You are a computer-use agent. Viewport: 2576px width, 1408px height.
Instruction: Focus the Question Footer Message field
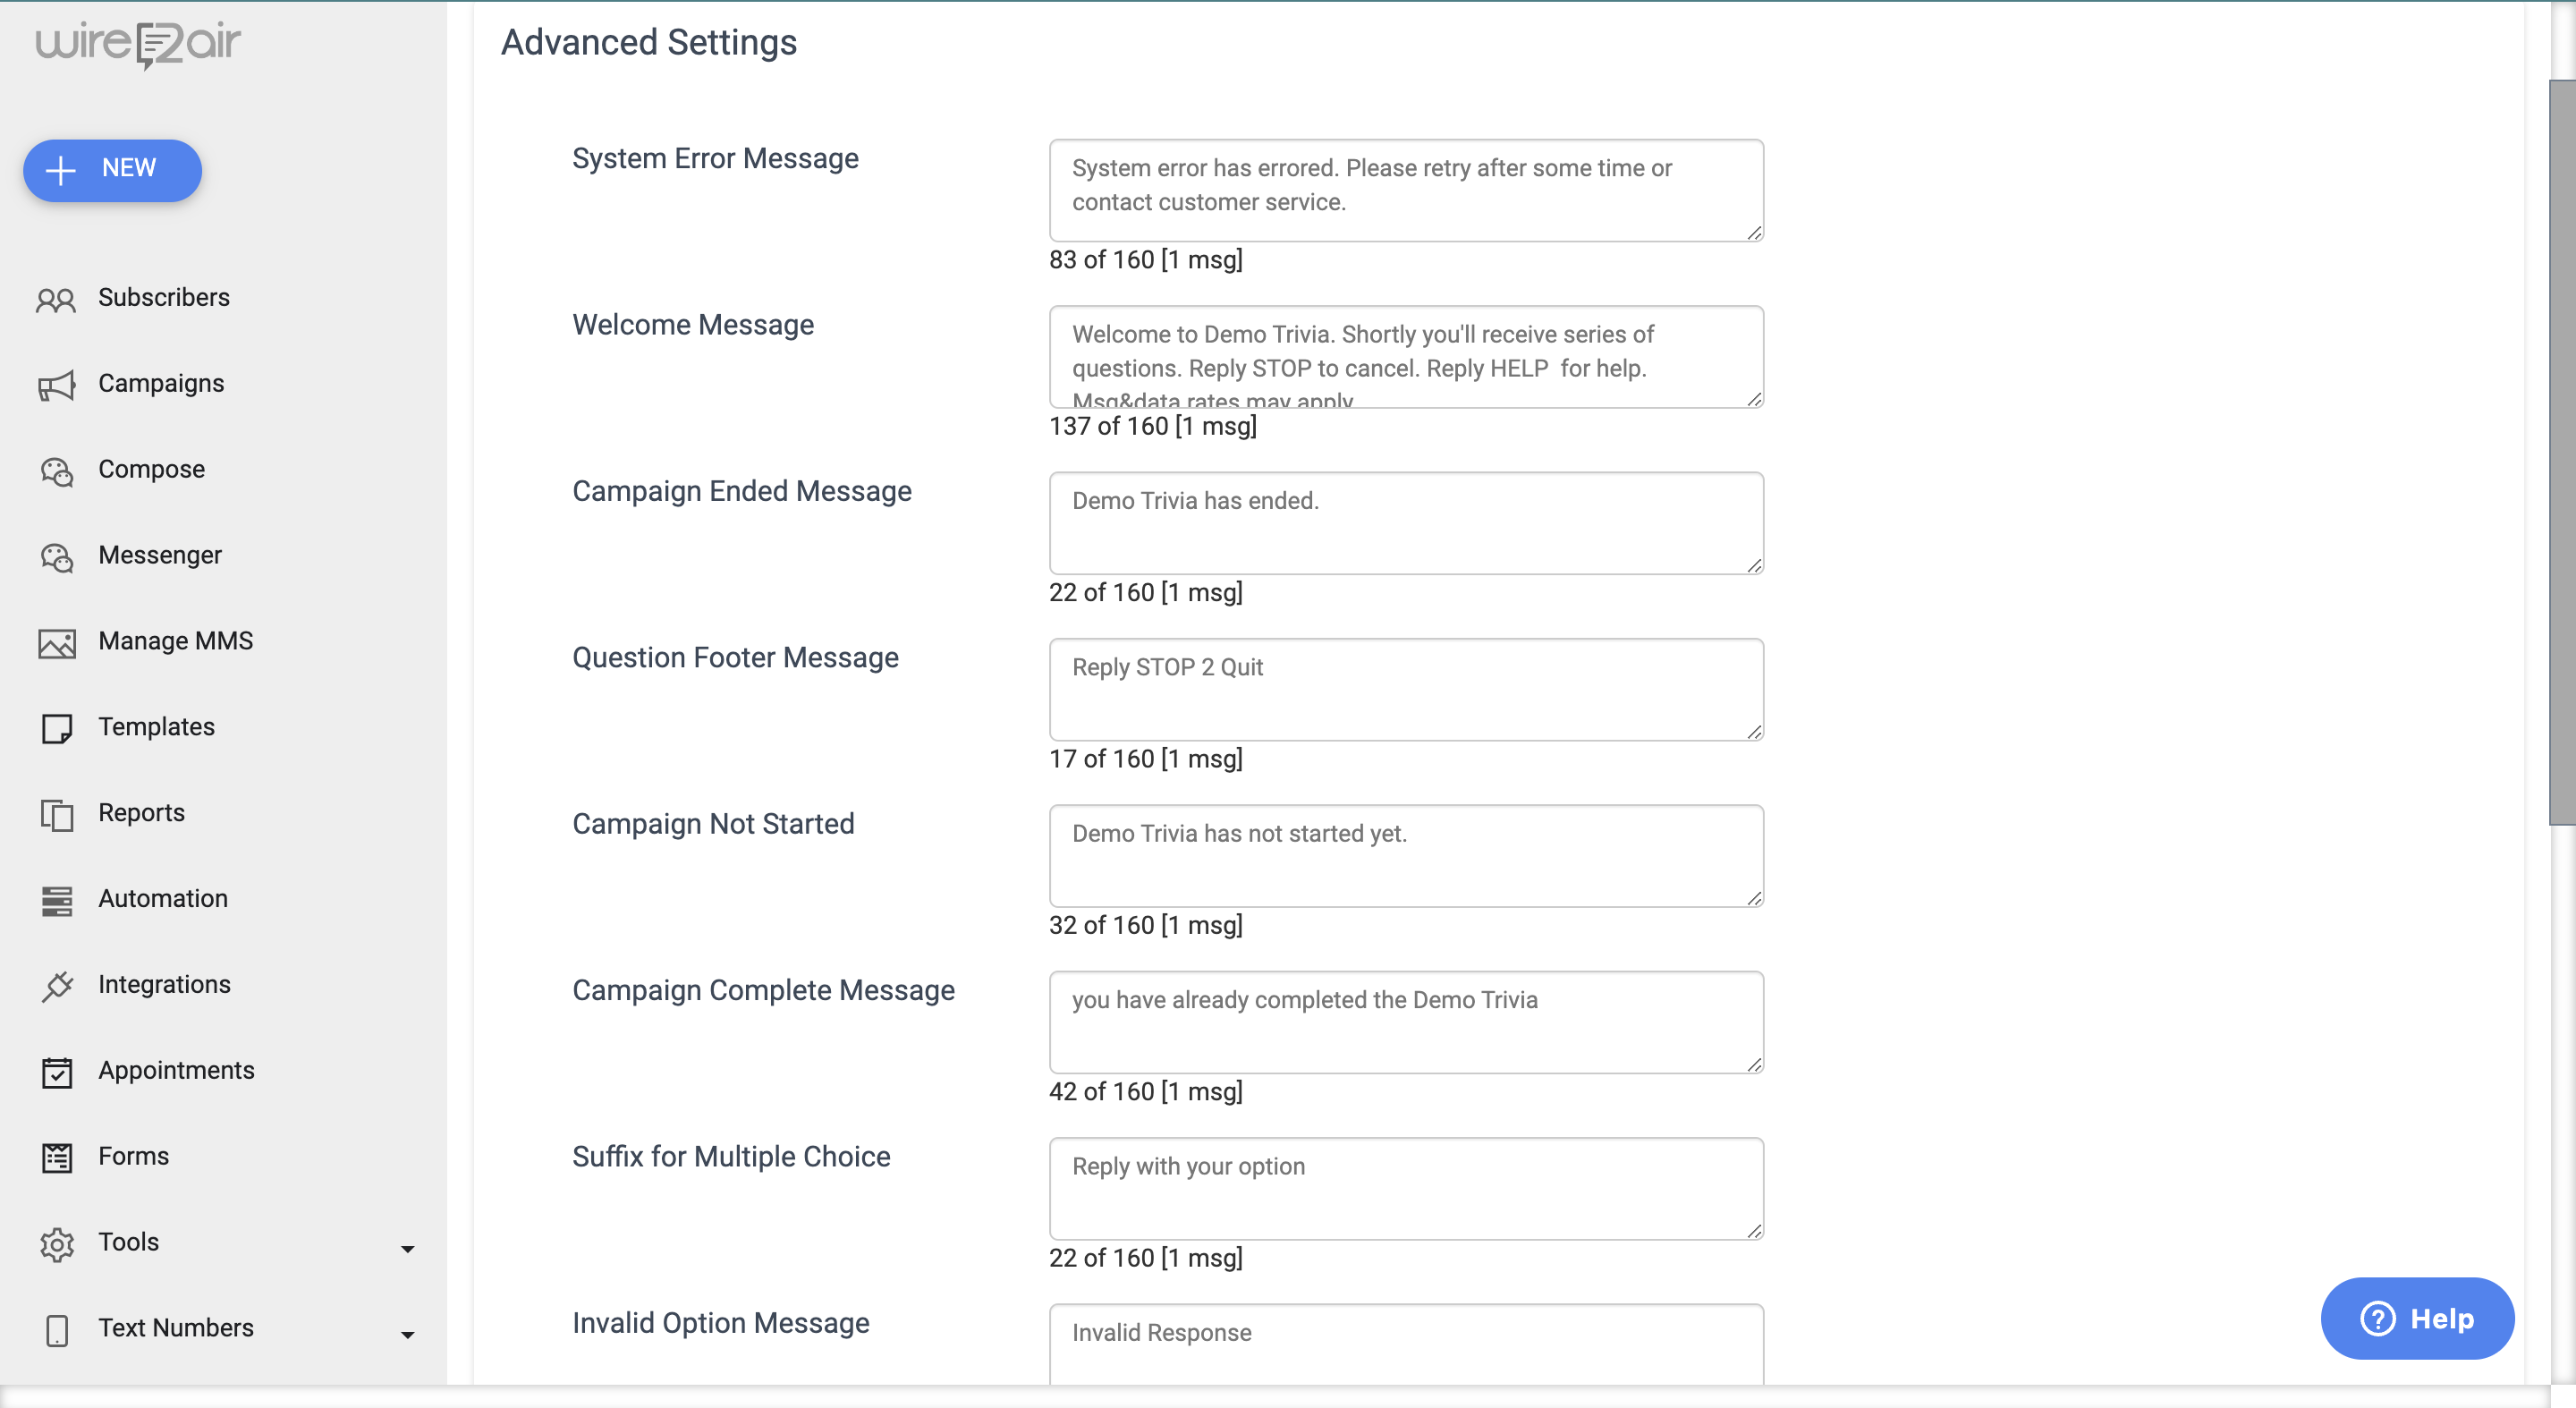1405,689
